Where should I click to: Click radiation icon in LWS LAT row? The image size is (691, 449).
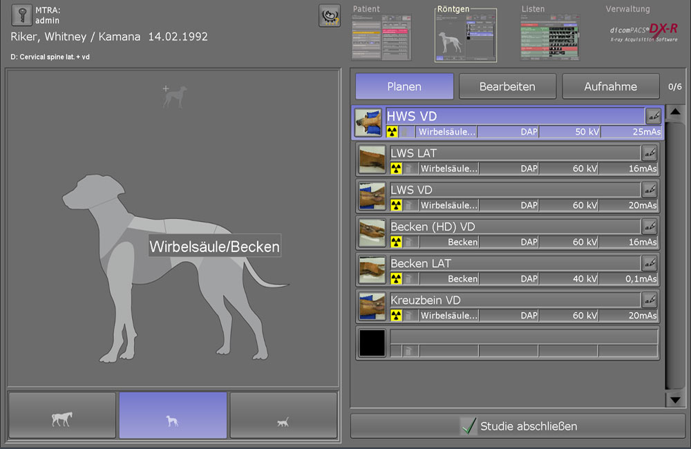[x=396, y=169]
